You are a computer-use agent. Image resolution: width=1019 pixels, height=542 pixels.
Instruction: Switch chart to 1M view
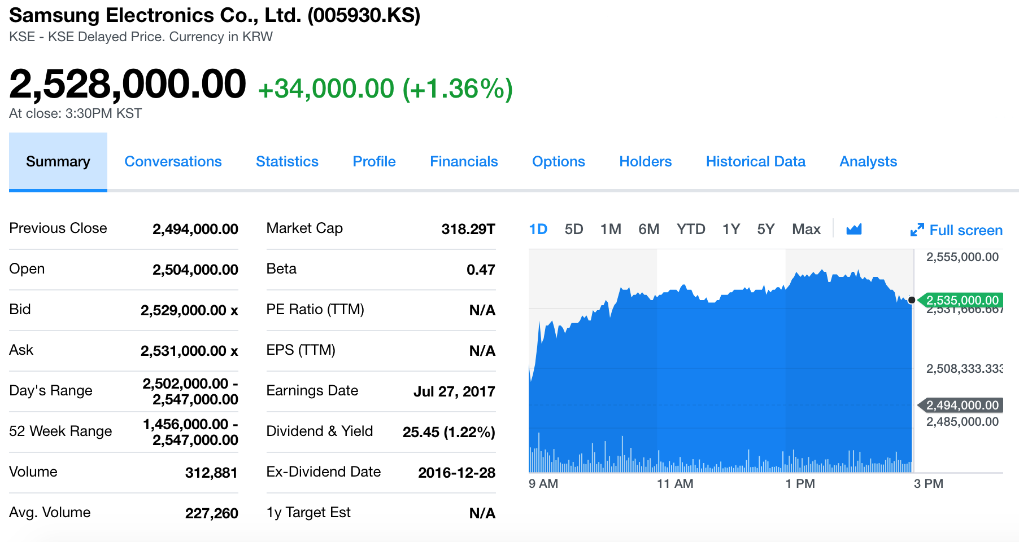point(611,229)
